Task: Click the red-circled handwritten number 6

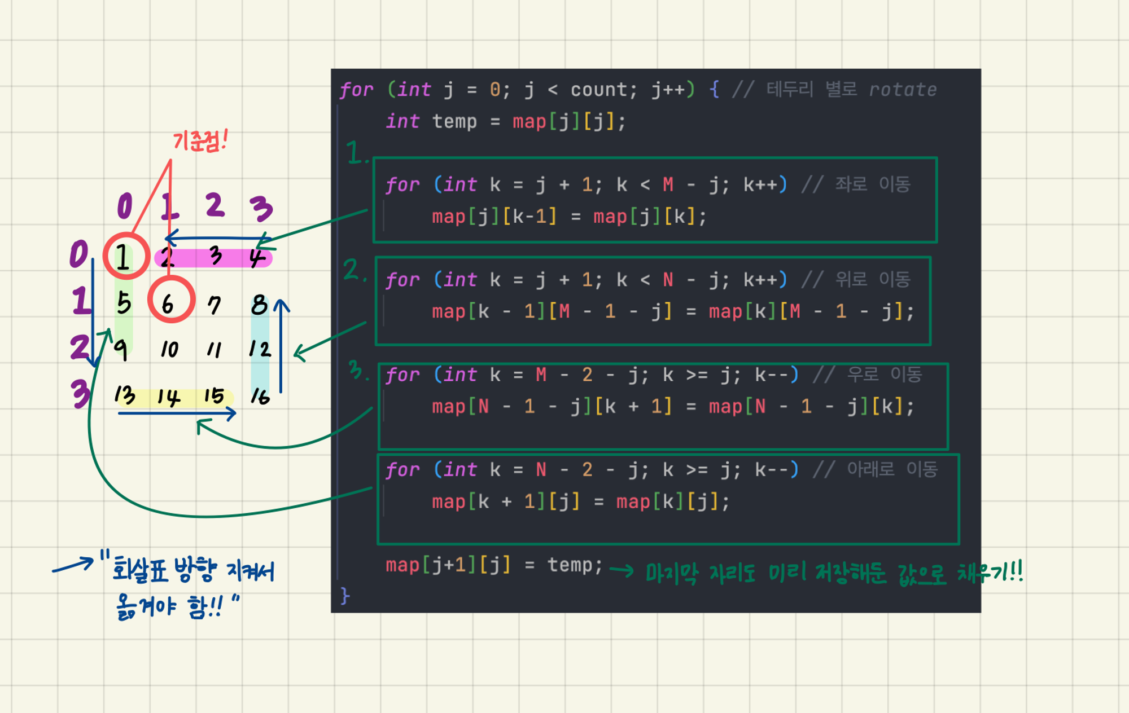Action: click(x=168, y=305)
